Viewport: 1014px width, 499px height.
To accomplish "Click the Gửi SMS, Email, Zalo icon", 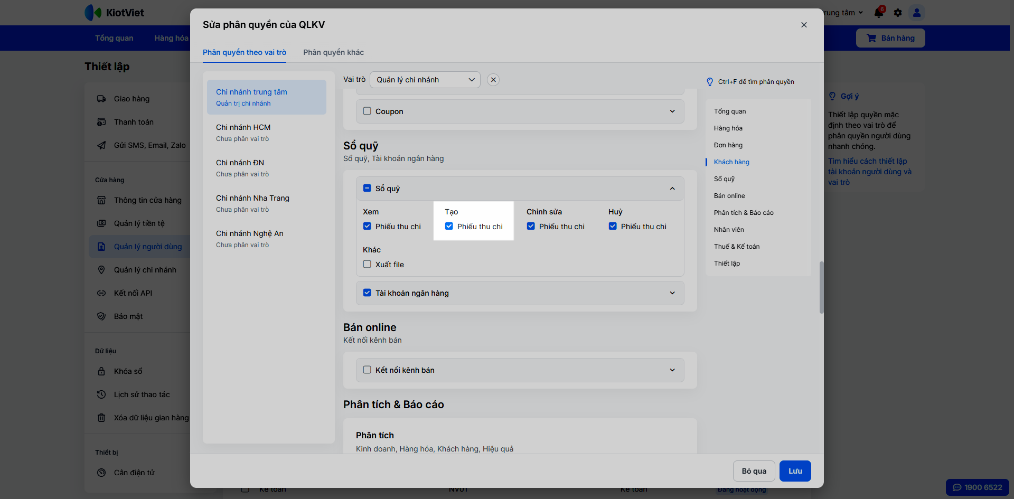I will click(101, 145).
